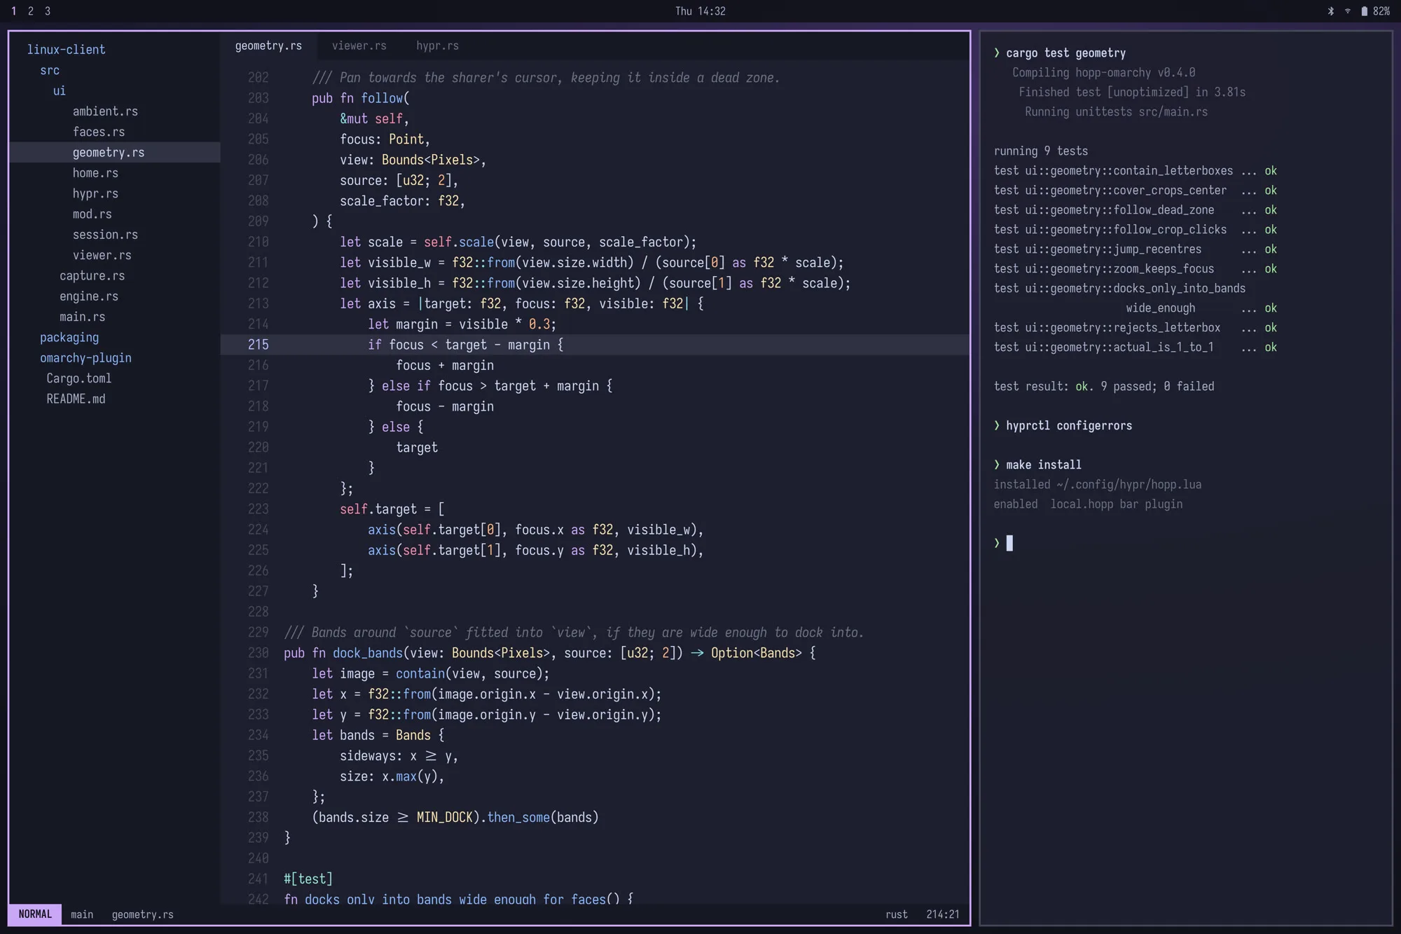Switch to workspace 1
The height and width of the screenshot is (934, 1401).
(x=13, y=11)
